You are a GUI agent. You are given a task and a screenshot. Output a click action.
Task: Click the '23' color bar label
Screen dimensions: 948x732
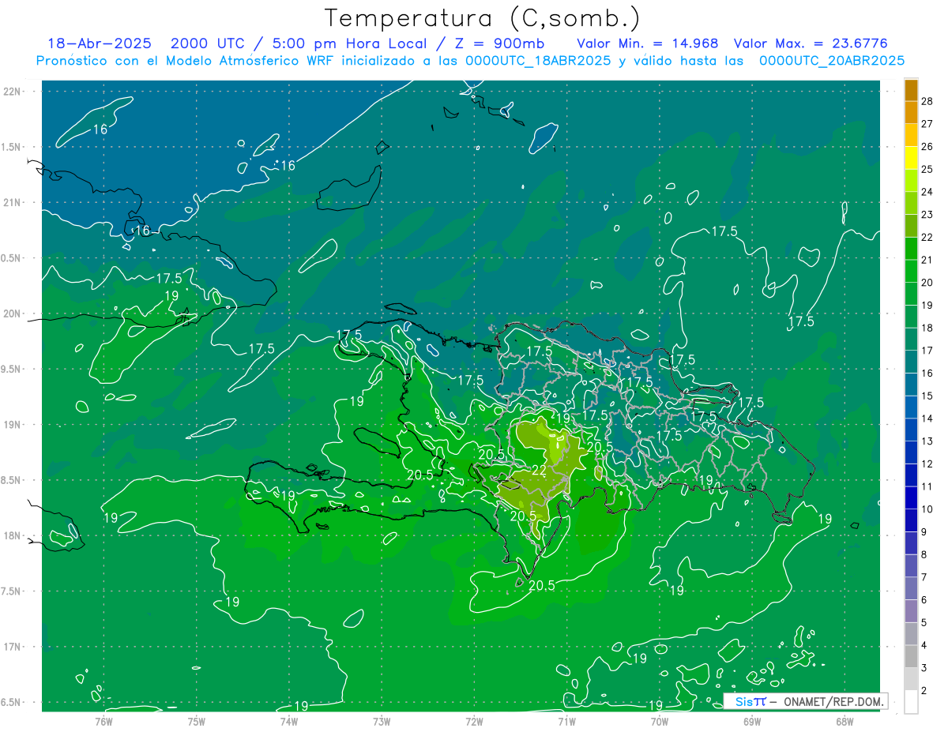click(x=928, y=214)
